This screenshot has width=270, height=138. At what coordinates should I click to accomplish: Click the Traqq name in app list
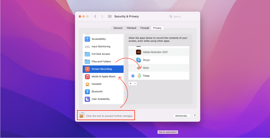(x=146, y=76)
